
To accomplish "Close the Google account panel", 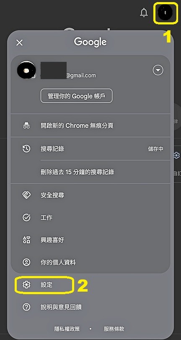I will coord(19,43).
